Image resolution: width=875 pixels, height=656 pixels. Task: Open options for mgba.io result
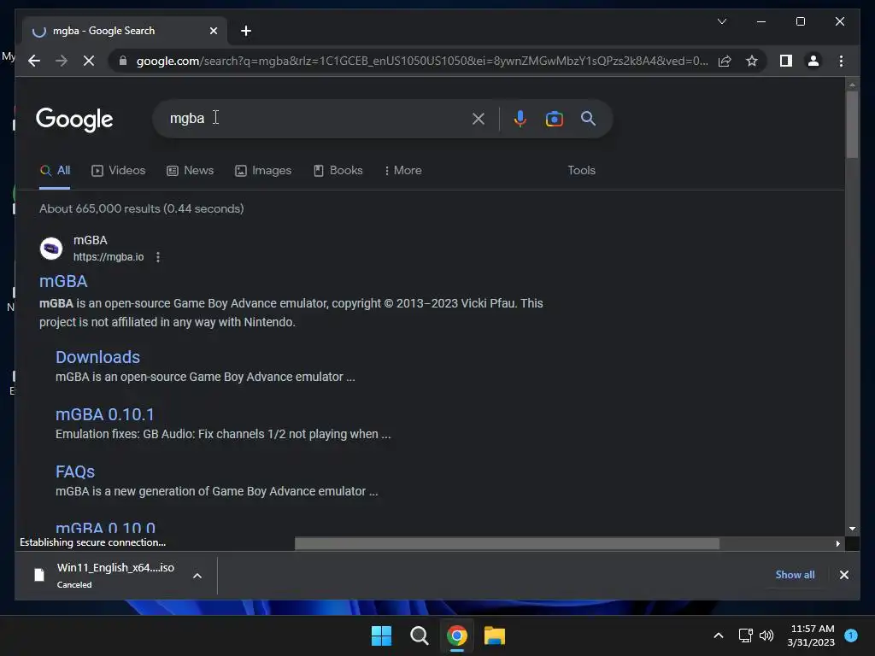(158, 257)
